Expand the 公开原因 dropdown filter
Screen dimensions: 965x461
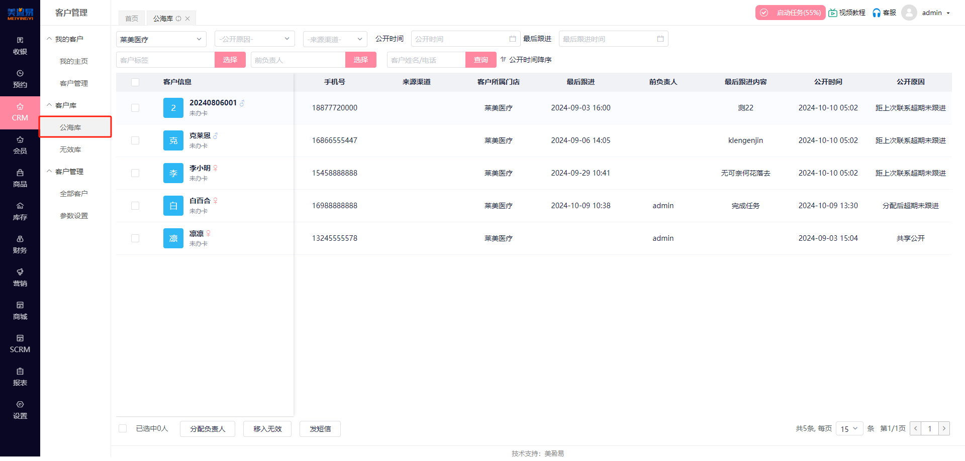point(254,39)
